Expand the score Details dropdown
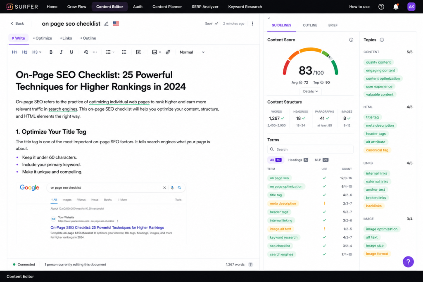423x282 pixels. click(x=311, y=91)
